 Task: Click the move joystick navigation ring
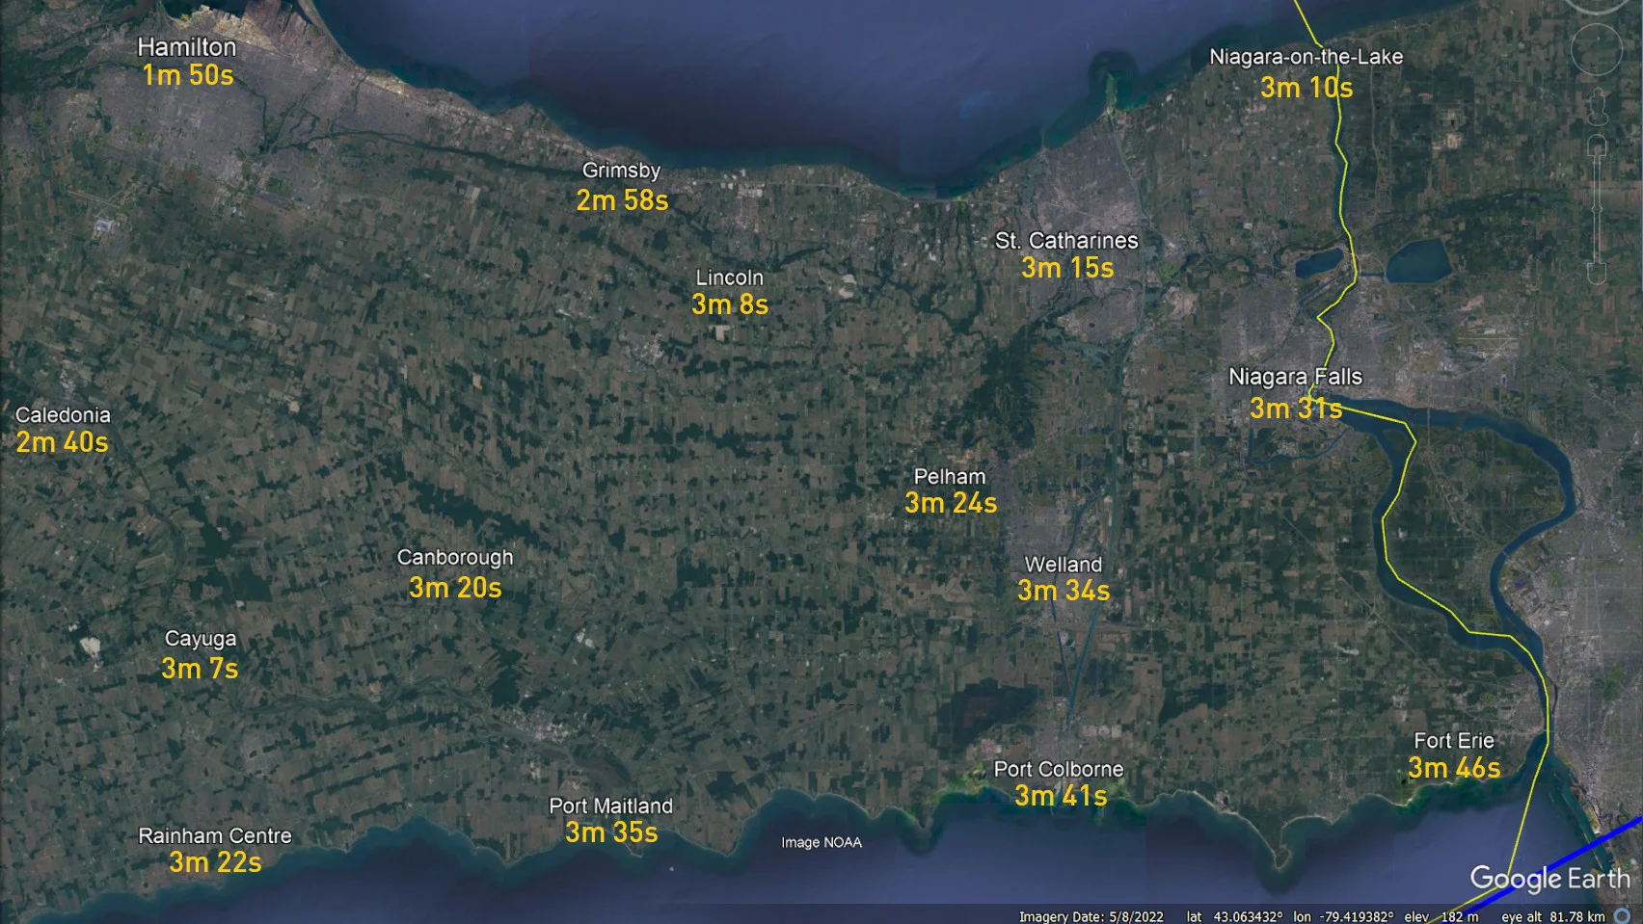1597,48
